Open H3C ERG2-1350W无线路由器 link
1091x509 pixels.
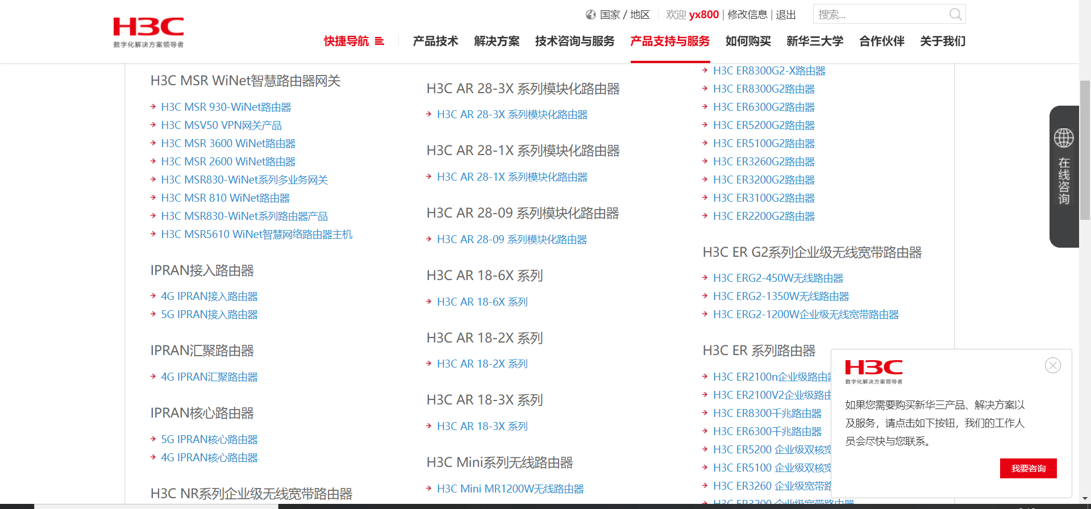pyautogui.click(x=781, y=296)
